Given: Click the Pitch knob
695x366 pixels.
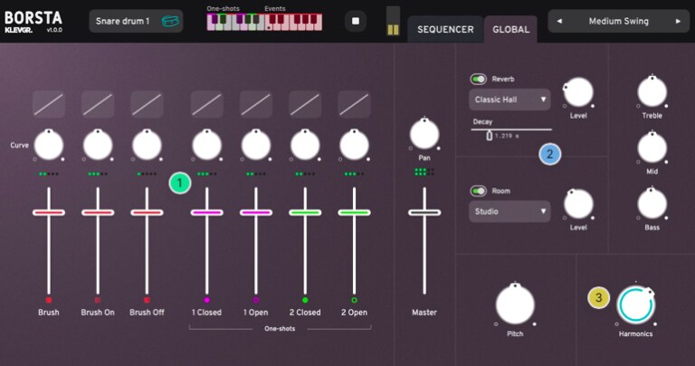Looking at the screenshot, I should pos(515,304).
